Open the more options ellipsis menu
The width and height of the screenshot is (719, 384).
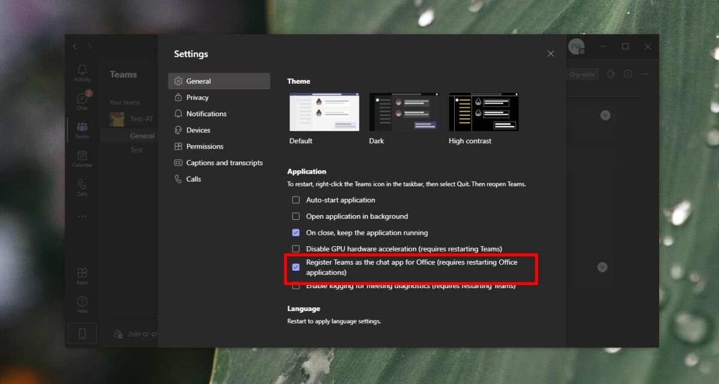pos(645,74)
